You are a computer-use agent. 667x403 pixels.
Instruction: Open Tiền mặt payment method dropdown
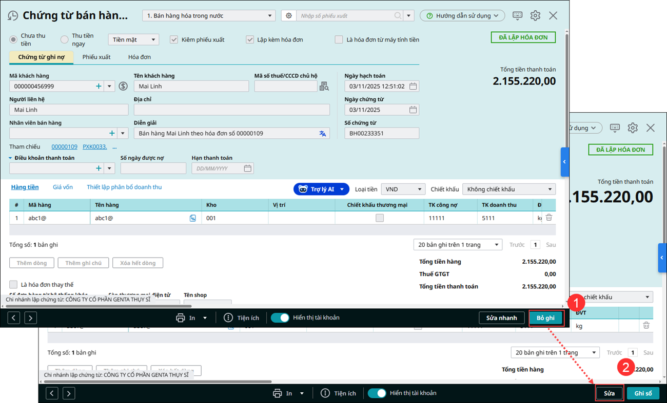[x=133, y=39]
